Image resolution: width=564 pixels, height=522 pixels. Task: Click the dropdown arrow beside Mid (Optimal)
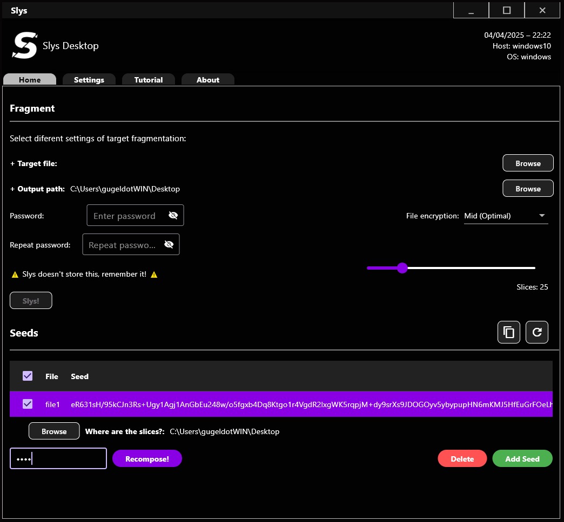click(x=542, y=216)
